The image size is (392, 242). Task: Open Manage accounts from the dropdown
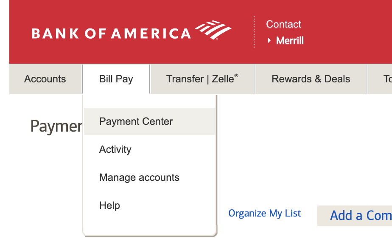pyautogui.click(x=139, y=177)
